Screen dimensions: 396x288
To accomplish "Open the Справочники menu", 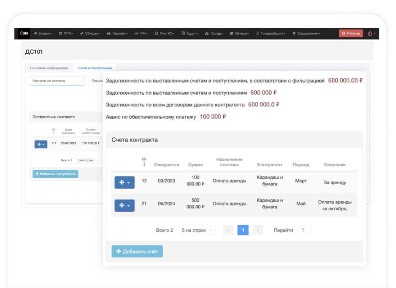I will (306, 33).
